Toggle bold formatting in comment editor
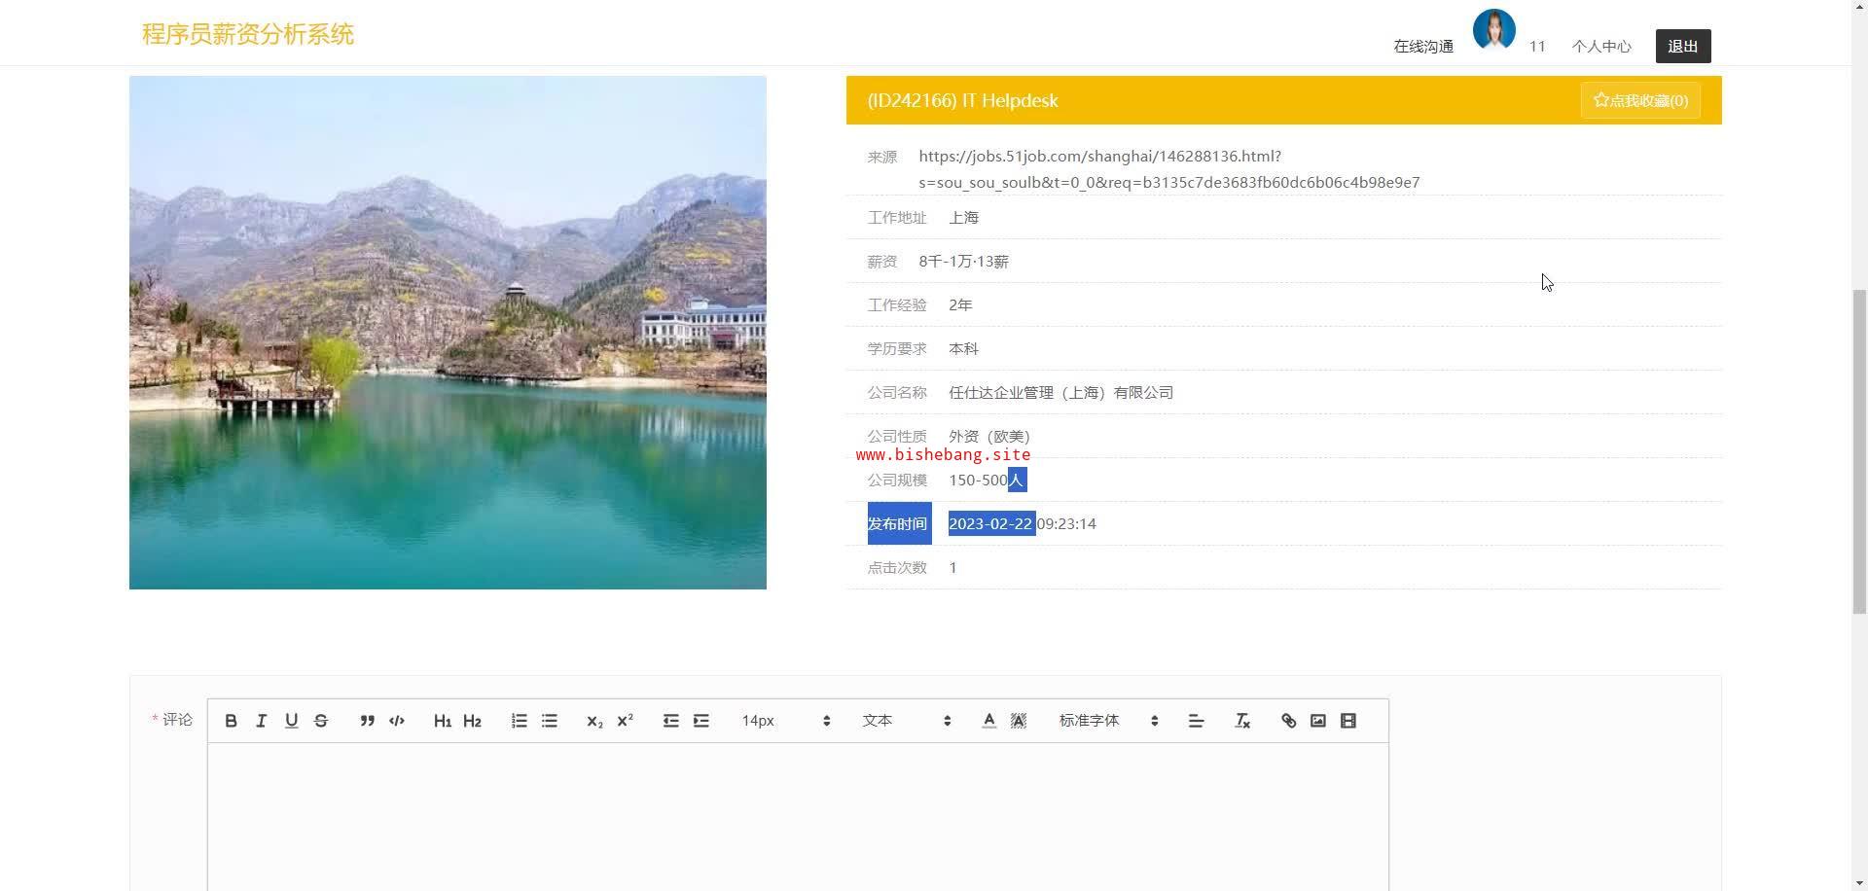The width and height of the screenshot is (1868, 891). click(x=231, y=721)
